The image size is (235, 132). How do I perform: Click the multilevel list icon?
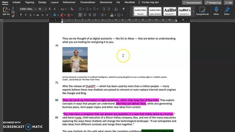coord(94,9)
